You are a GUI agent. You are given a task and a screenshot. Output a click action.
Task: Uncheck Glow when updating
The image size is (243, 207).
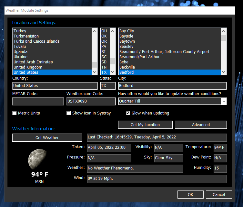pos(128,113)
